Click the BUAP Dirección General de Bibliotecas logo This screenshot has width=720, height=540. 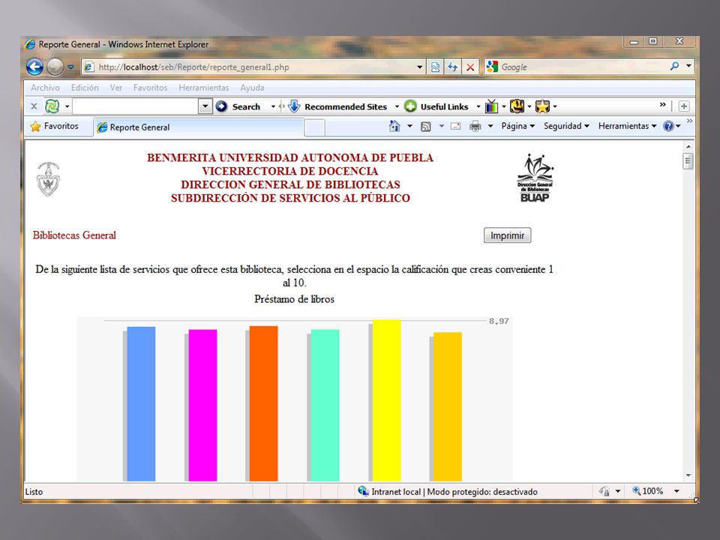pos(535,178)
